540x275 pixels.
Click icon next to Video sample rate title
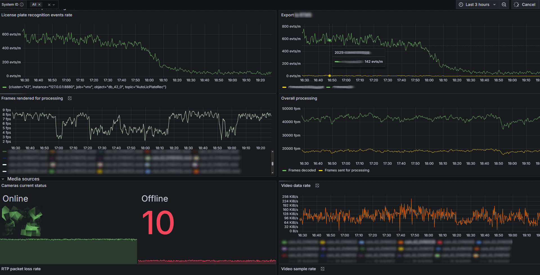tap(323, 269)
